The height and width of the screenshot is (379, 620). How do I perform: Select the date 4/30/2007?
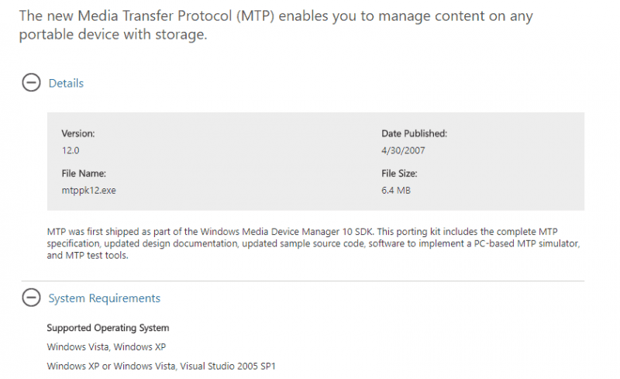coord(403,150)
